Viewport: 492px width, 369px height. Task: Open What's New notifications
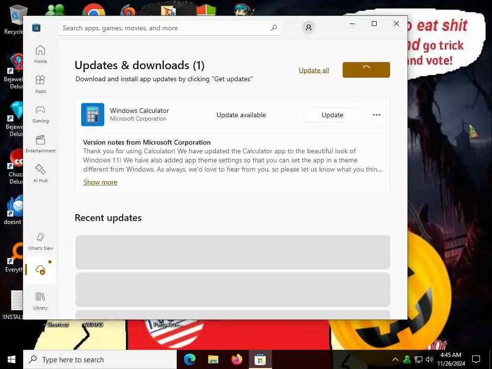(40, 241)
